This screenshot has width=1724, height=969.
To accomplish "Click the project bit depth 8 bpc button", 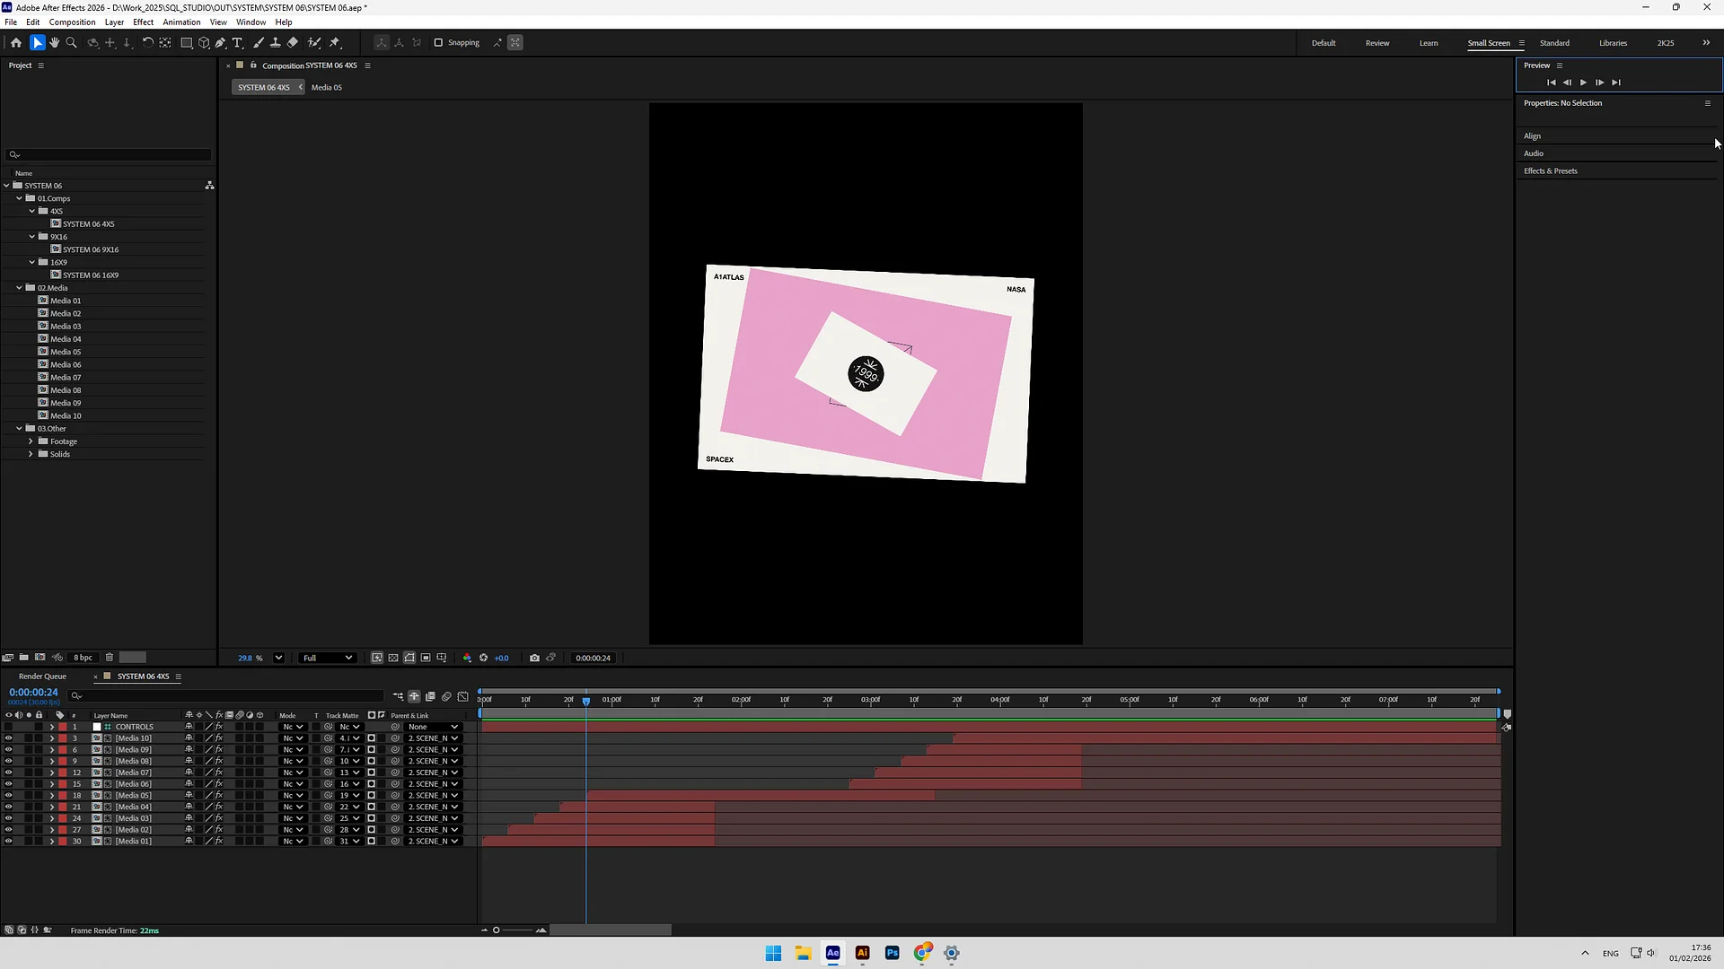I will pyautogui.click(x=83, y=658).
